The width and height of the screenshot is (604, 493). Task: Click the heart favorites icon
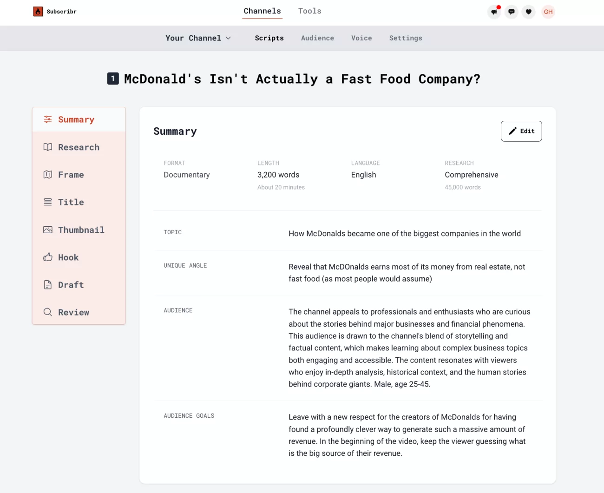tap(528, 12)
